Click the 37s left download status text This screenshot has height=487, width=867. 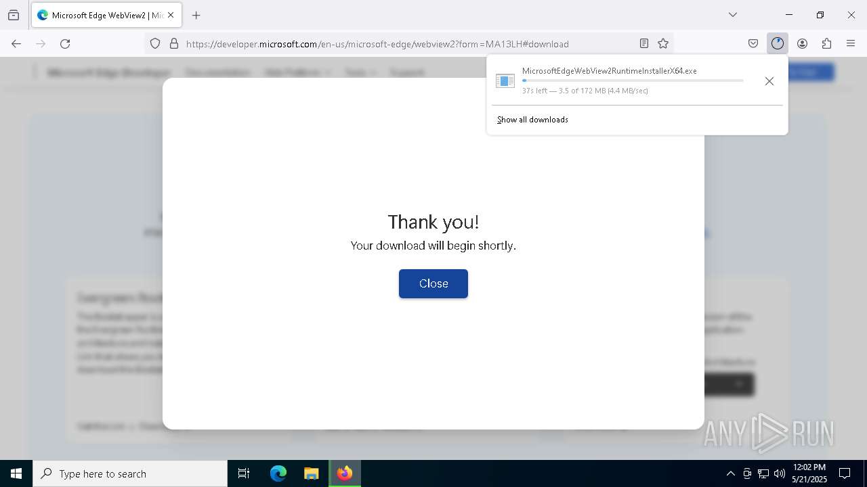coord(585,91)
